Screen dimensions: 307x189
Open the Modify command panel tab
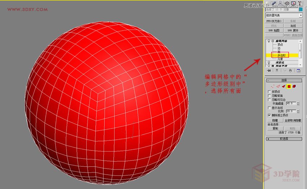(274, 3)
